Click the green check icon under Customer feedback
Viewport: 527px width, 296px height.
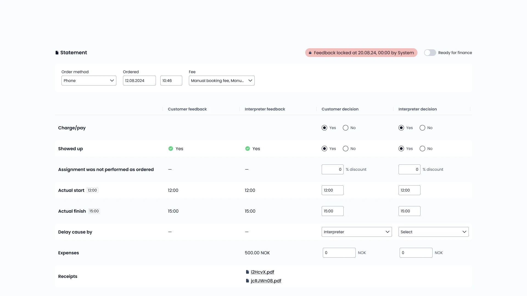(171, 149)
